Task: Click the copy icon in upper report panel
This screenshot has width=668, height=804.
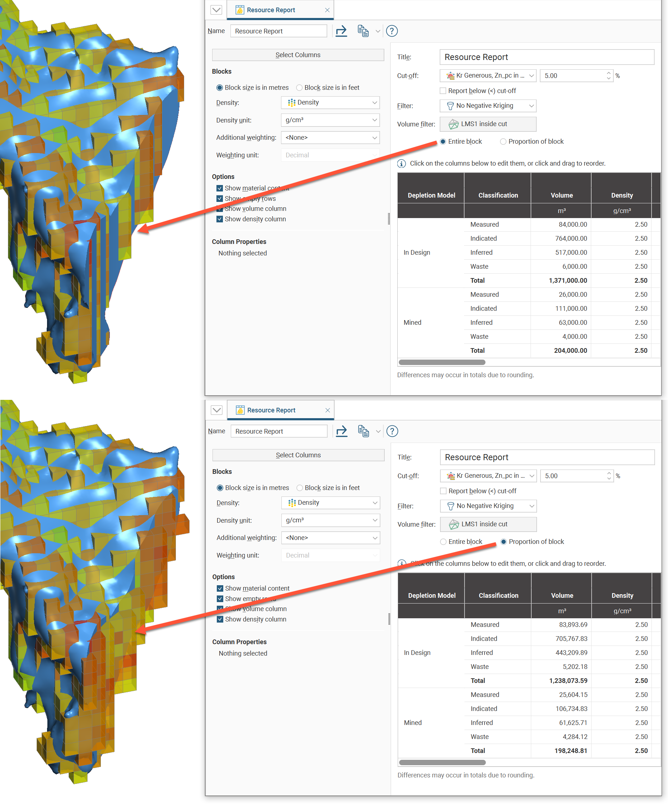Action: coord(363,31)
